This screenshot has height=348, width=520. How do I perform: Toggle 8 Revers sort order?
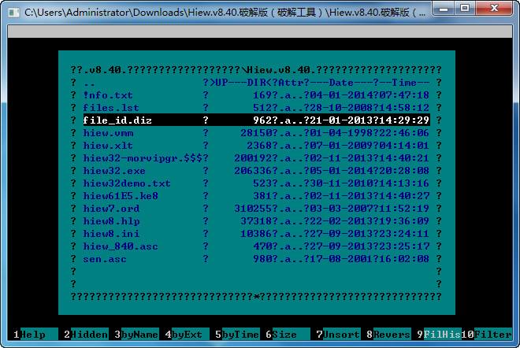[388, 335]
